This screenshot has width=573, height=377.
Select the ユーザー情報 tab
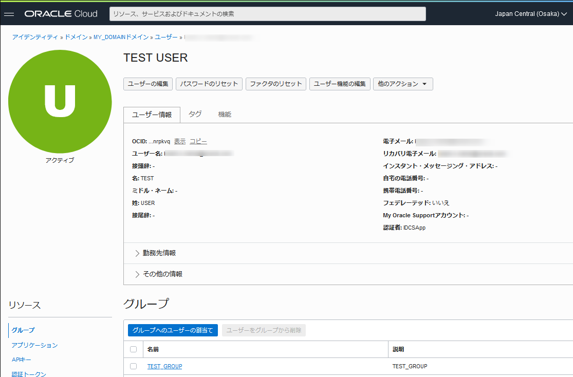152,115
